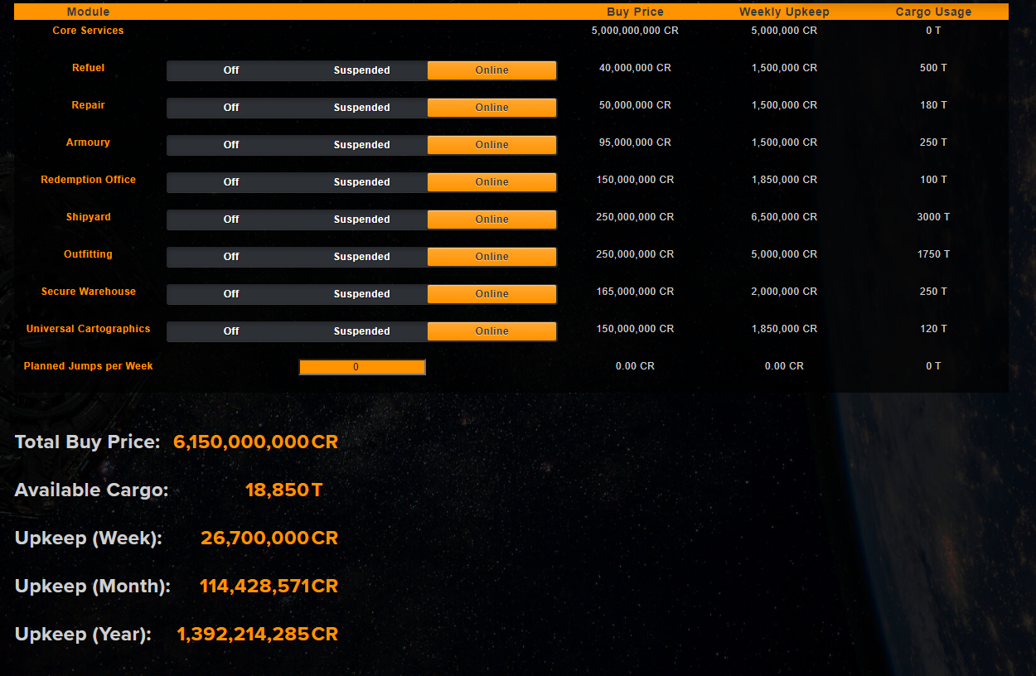1036x676 pixels.
Task: Click the Shipyard module label
Action: pos(88,217)
